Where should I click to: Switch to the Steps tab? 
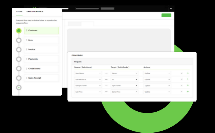tap(19, 12)
